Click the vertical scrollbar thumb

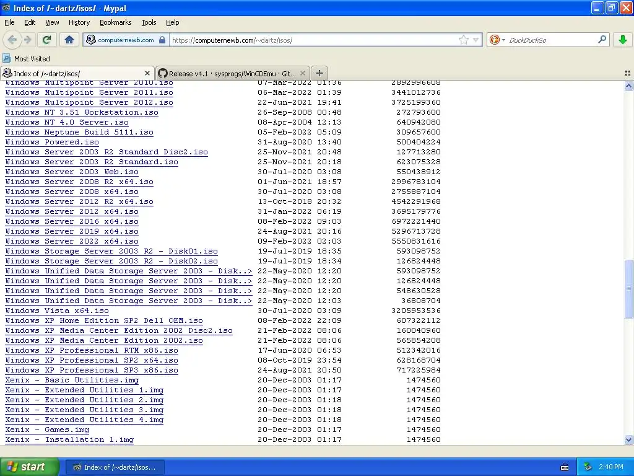(629, 289)
